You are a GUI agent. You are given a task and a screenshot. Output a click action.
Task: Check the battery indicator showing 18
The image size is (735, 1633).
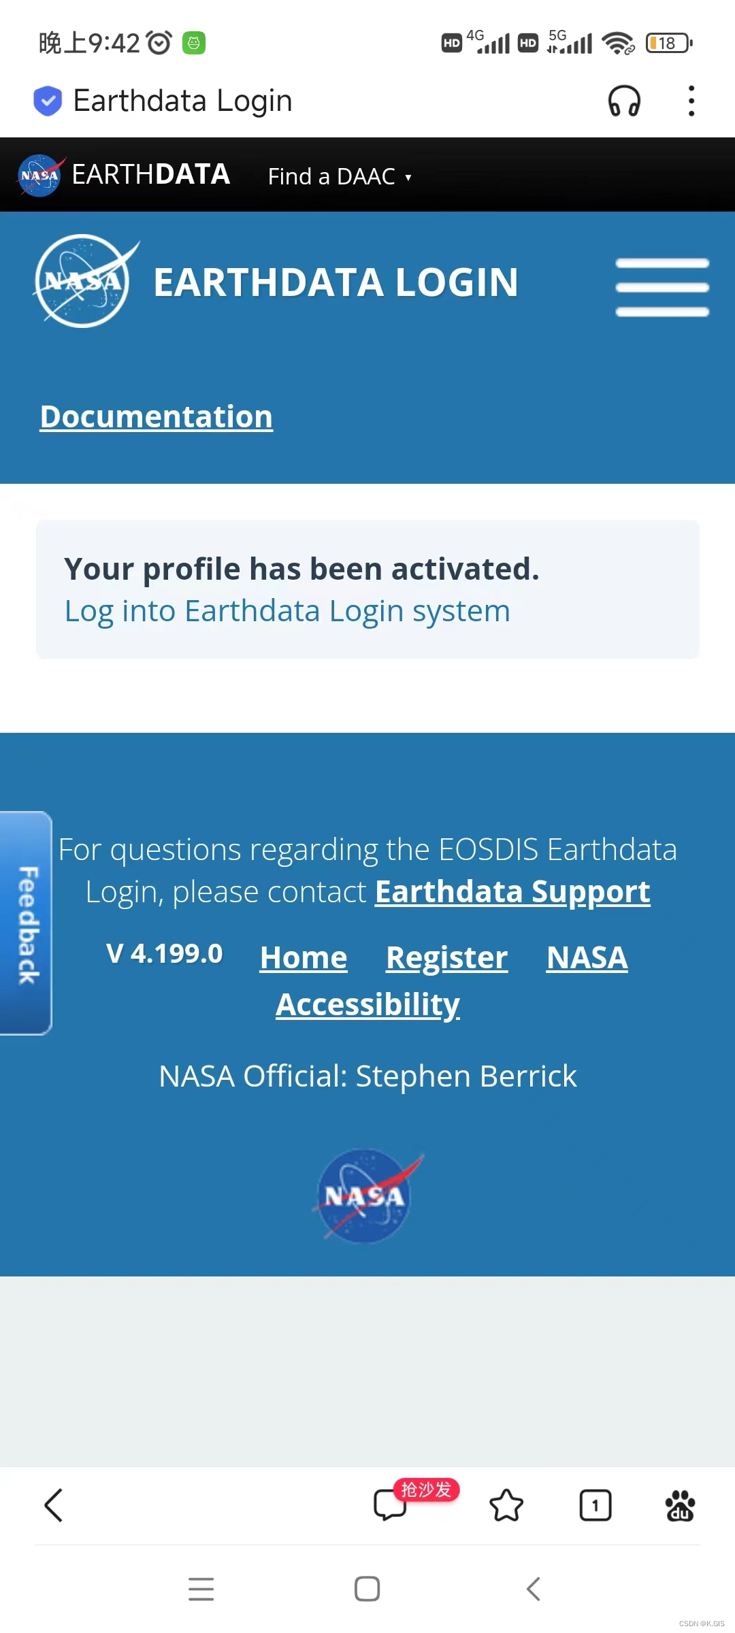click(x=668, y=42)
